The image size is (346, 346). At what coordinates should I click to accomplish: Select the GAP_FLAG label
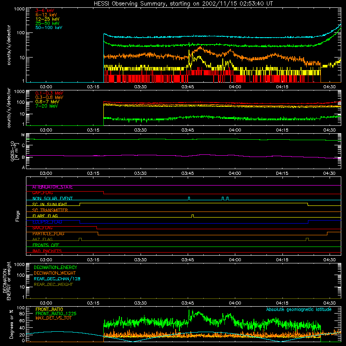click(42, 192)
